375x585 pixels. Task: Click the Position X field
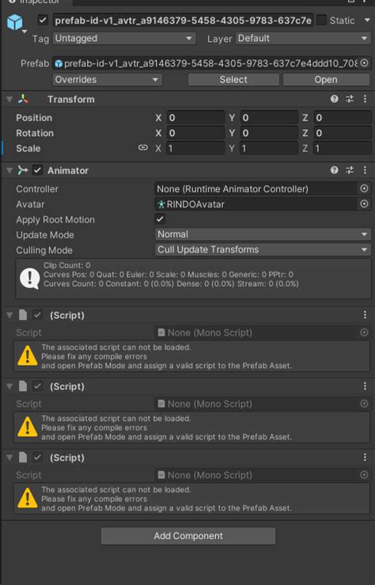tap(195, 118)
